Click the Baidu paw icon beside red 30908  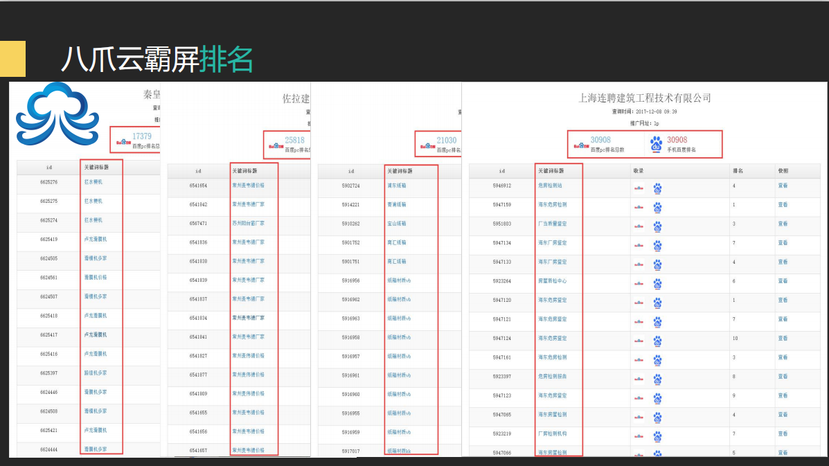coord(656,144)
